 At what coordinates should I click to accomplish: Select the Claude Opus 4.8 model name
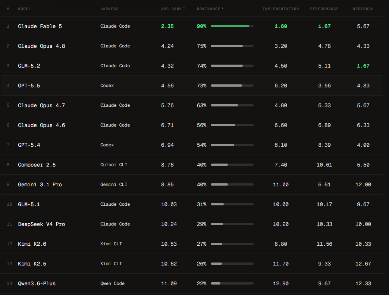click(41, 46)
